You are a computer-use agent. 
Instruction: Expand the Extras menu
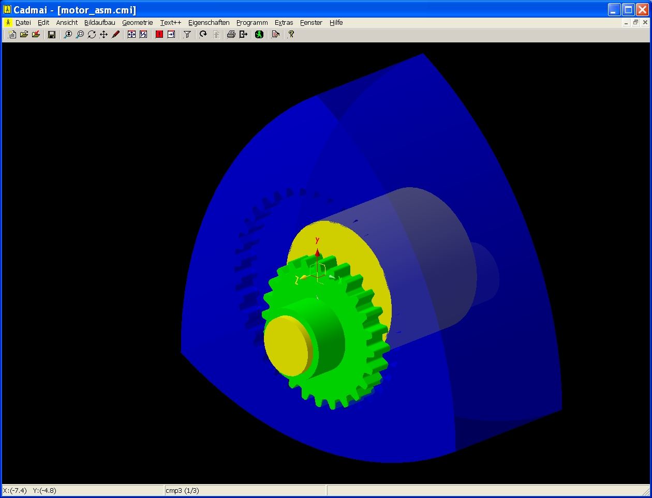284,23
